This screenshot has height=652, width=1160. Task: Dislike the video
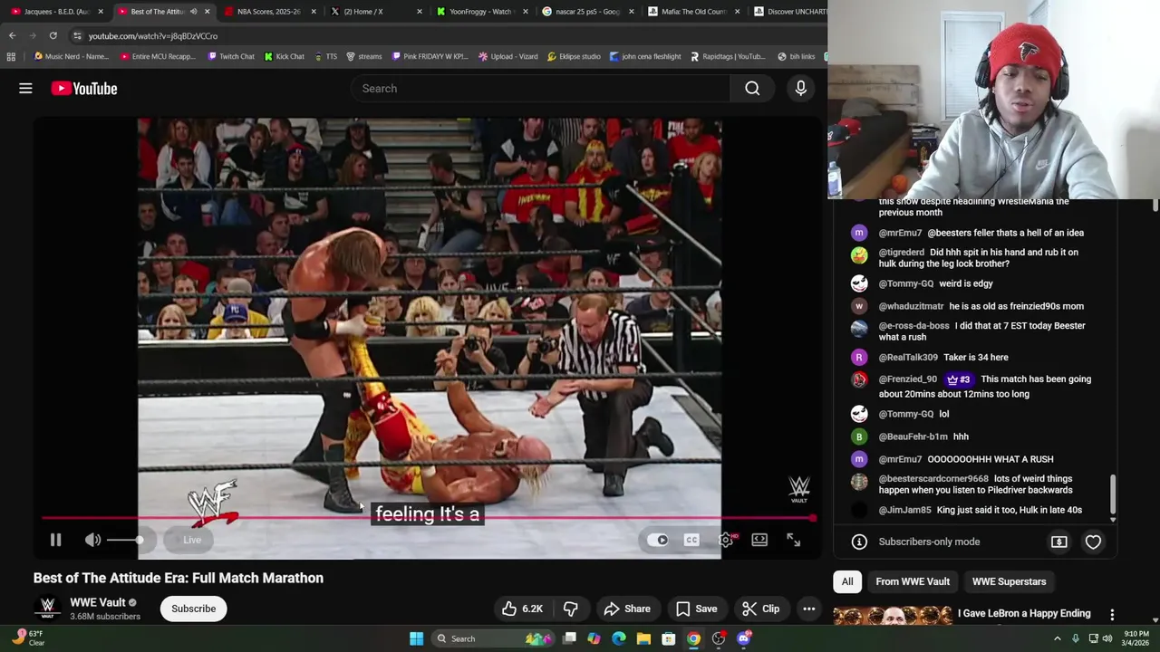tap(571, 609)
